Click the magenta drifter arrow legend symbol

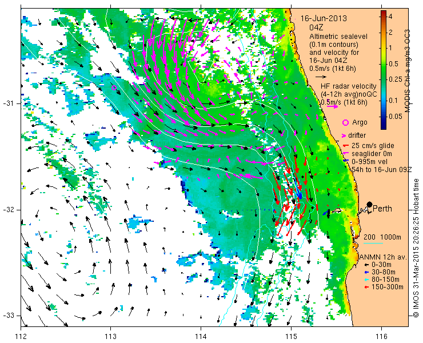click(x=344, y=135)
